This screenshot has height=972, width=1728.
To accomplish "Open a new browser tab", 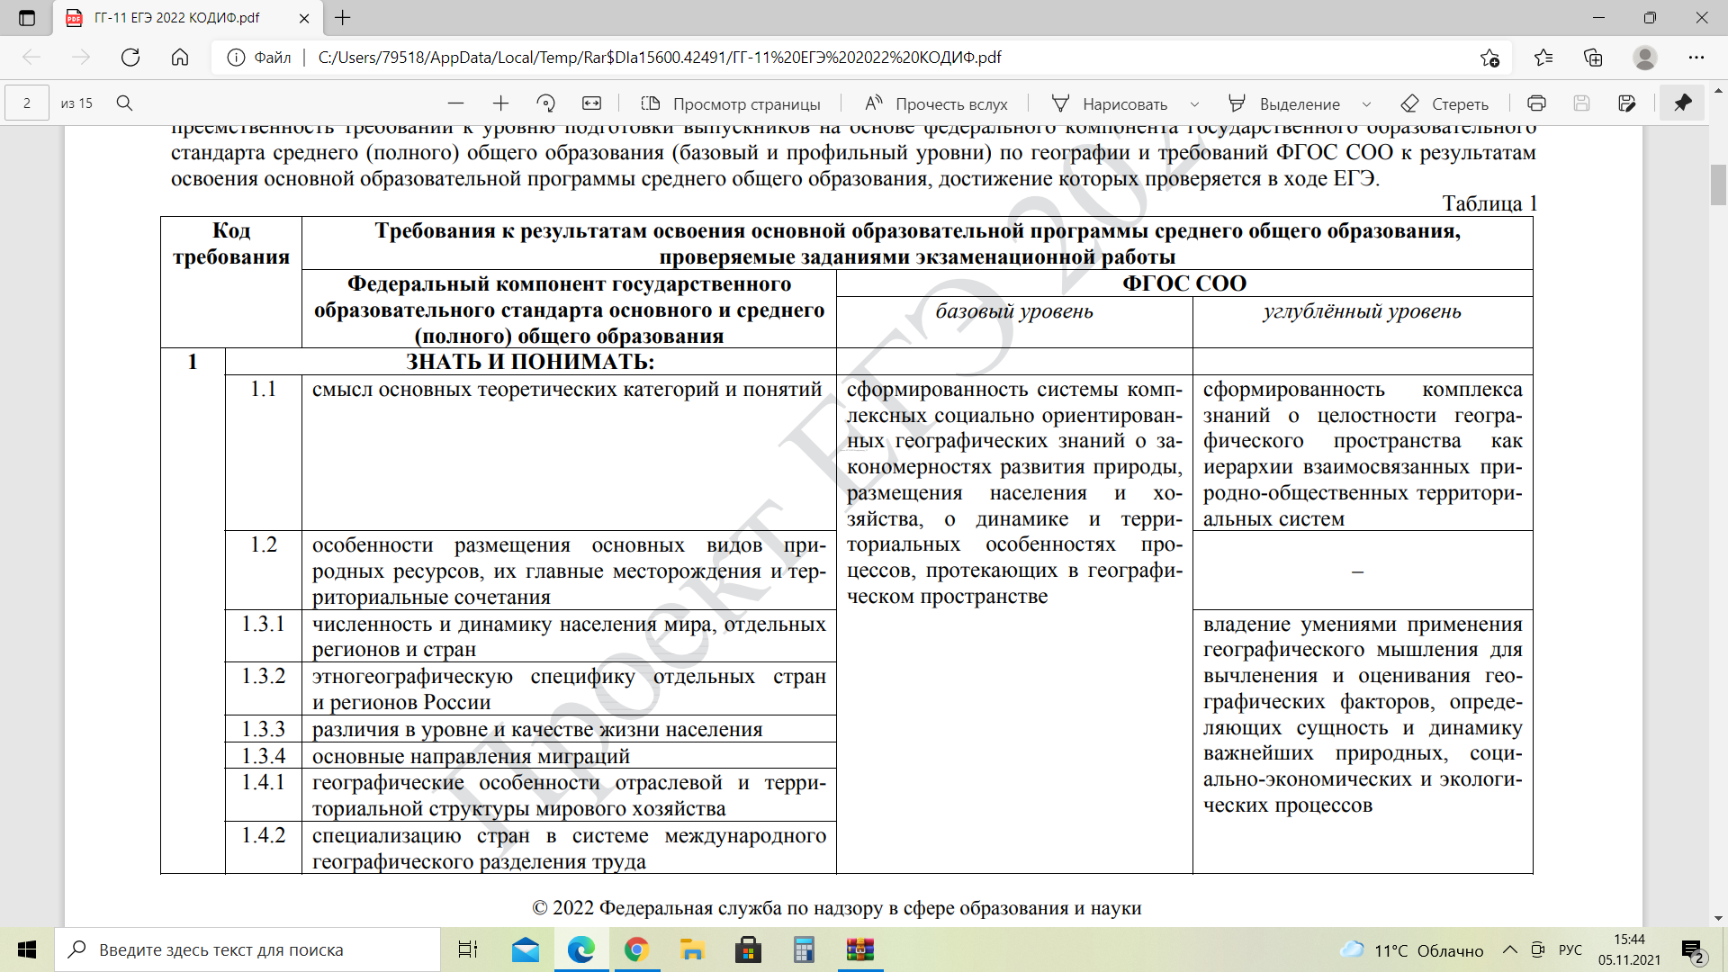I will 343,18.
